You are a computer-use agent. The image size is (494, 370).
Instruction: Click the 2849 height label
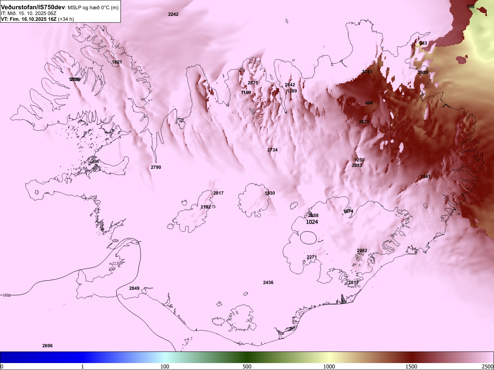click(134, 288)
